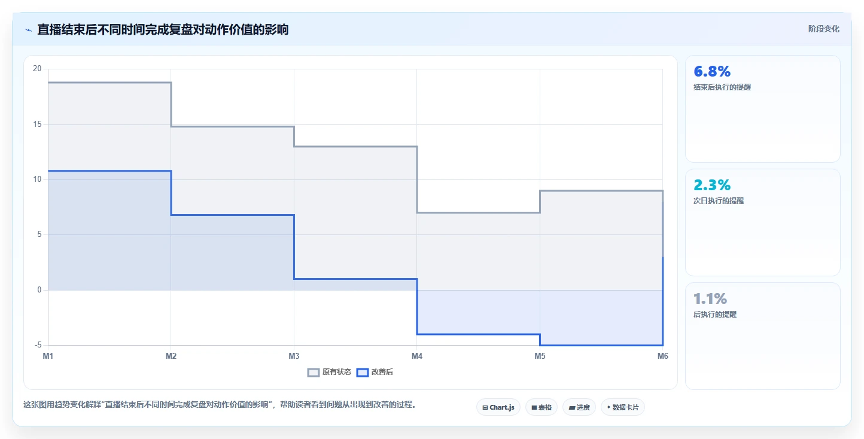Click the description text under the chart

(220, 405)
